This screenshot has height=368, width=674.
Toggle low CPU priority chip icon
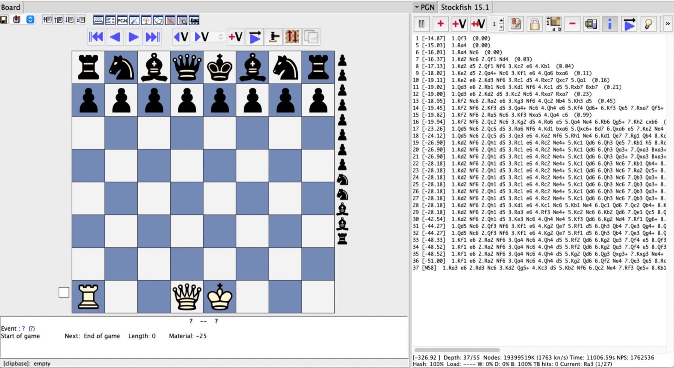coord(591,24)
